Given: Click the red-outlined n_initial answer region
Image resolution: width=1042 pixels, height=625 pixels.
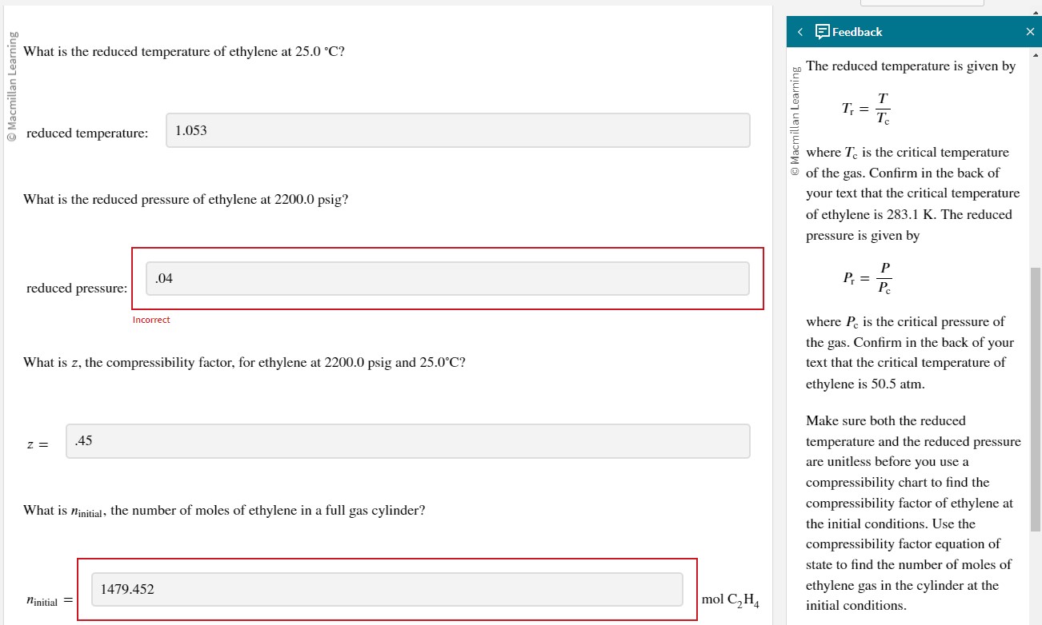Looking at the screenshot, I should click(x=388, y=588).
